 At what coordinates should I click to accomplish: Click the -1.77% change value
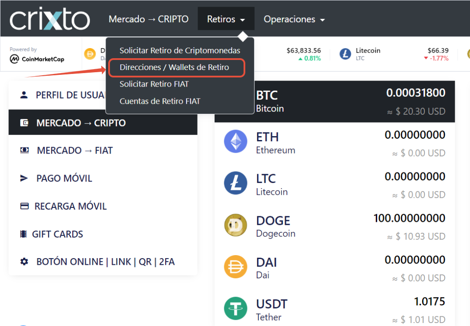tap(439, 58)
